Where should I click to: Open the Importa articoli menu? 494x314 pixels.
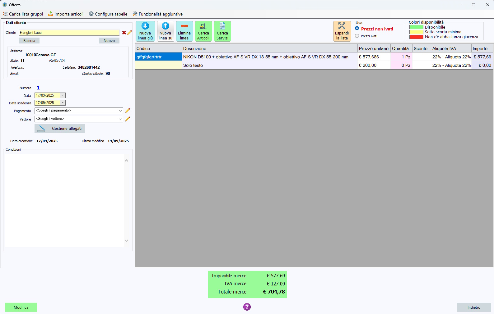[x=66, y=14]
